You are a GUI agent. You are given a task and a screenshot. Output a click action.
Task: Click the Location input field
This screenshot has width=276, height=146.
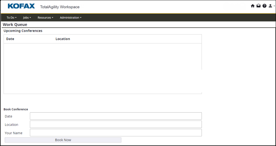point(116,124)
